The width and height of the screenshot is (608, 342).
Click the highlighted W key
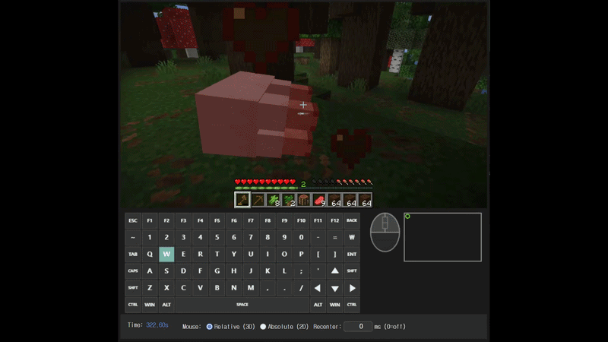[x=166, y=255]
